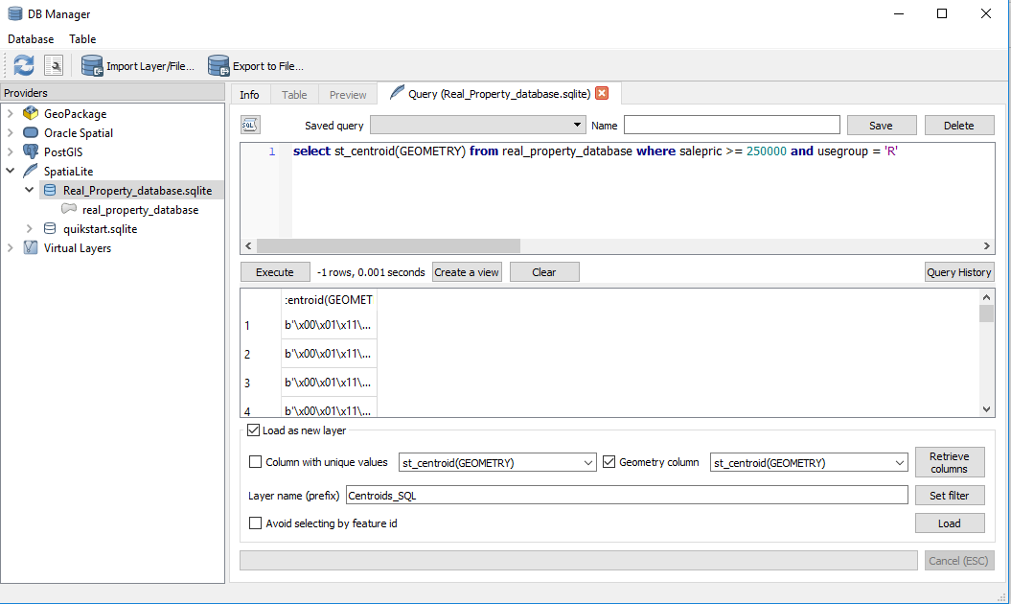Click the SQL file icon beside Saved query
The image size is (1011, 604).
(x=250, y=125)
